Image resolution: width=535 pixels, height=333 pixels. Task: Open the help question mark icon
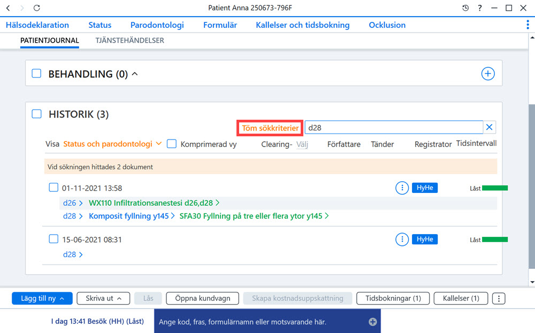pos(480,8)
